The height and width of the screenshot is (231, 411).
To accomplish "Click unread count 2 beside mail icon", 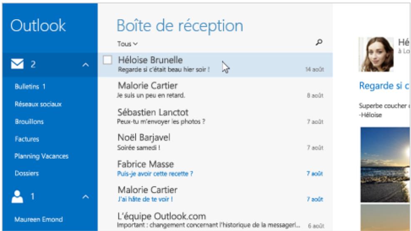I will point(33,64).
